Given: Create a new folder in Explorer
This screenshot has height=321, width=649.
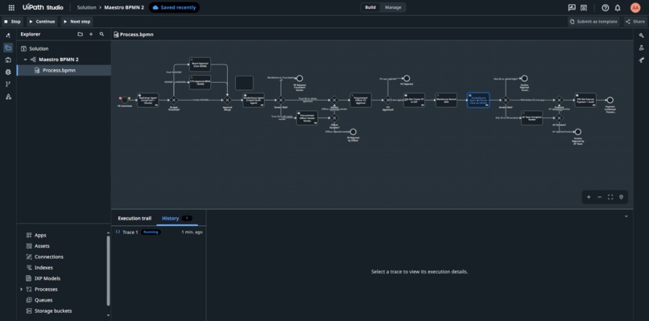Looking at the screenshot, I should pyautogui.click(x=81, y=35).
